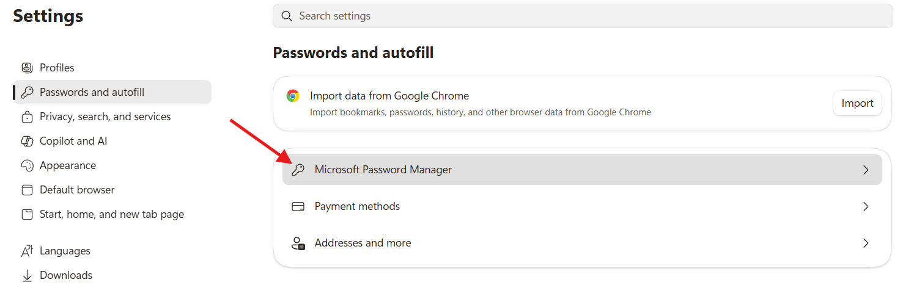Image resolution: width=903 pixels, height=288 pixels.
Task: Click the Downloads arrow icon in sidebar
Action: [x=27, y=275]
